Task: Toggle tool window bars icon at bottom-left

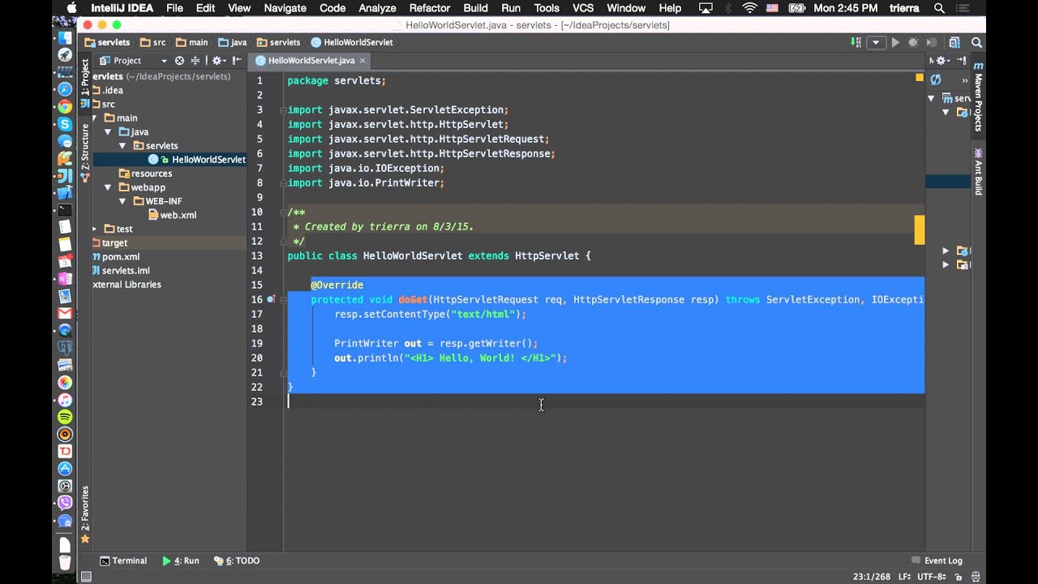Action: point(86,577)
